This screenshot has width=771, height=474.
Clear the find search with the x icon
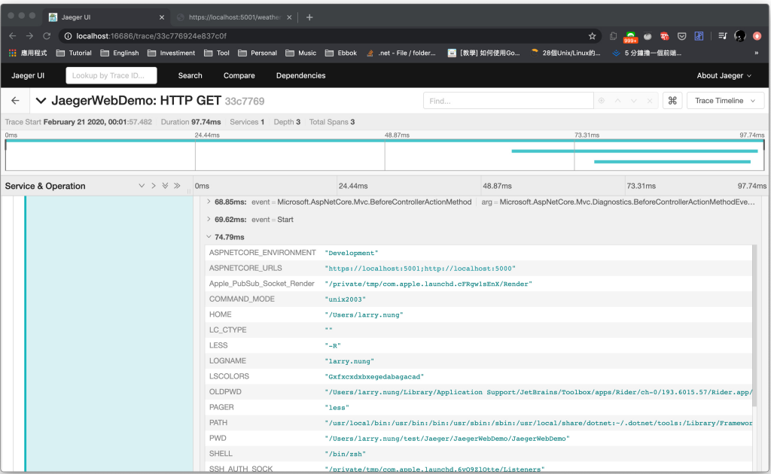(650, 101)
